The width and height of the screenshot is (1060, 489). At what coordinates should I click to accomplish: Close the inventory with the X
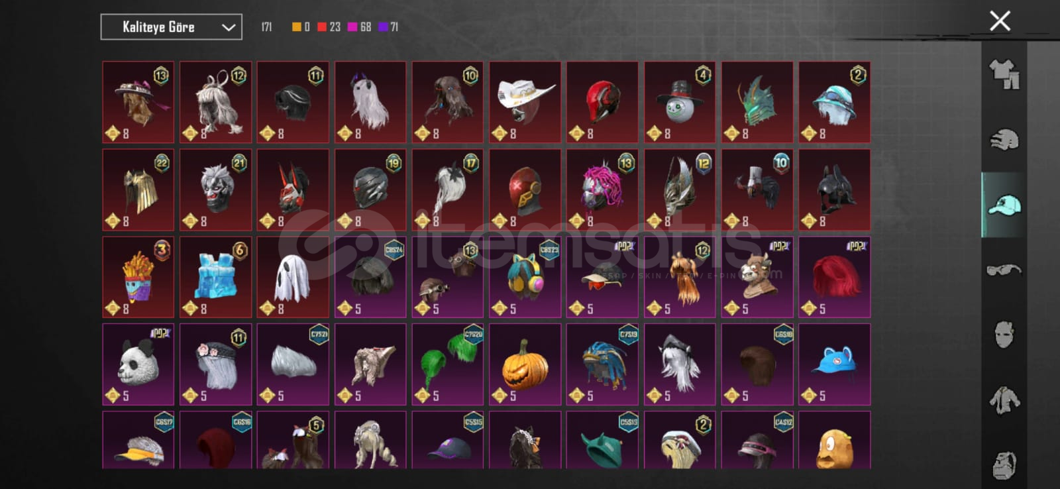[x=1000, y=21]
